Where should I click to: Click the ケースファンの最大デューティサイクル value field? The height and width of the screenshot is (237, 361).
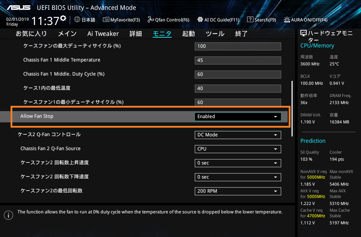238,46
